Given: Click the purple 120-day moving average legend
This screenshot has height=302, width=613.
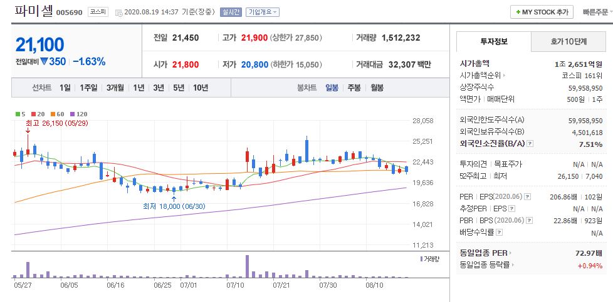Looking at the screenshot, I should [x=78, y=114].
